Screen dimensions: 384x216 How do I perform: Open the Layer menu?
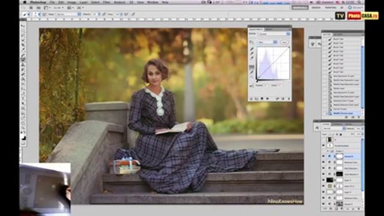click(x=83, y=2)
